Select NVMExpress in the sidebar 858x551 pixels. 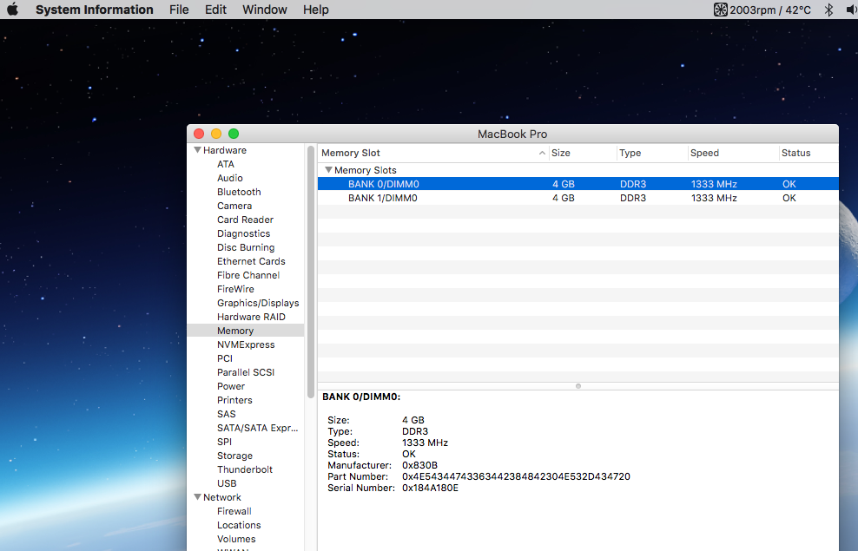point(246,344)
